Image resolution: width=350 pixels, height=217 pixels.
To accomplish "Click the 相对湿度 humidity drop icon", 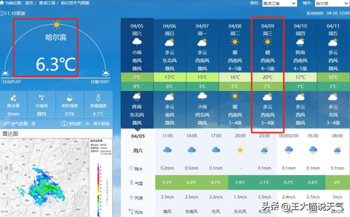I will tap(69, 97).
